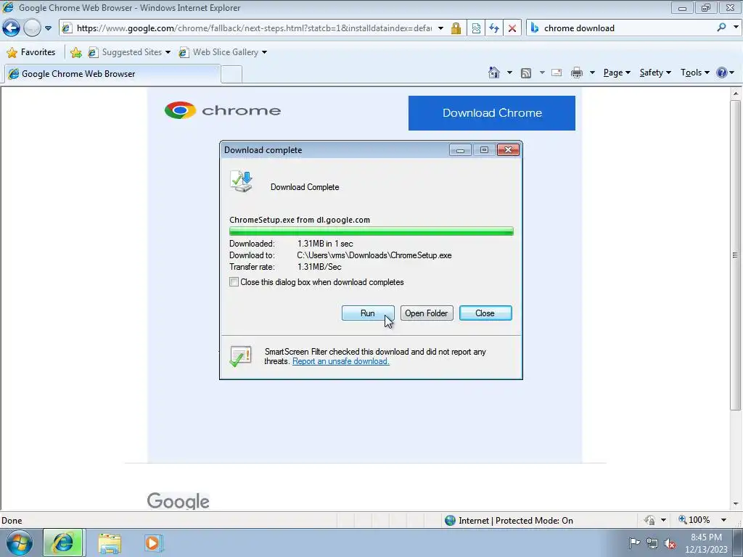Click Add to Favorites Bar star icon

75,52
